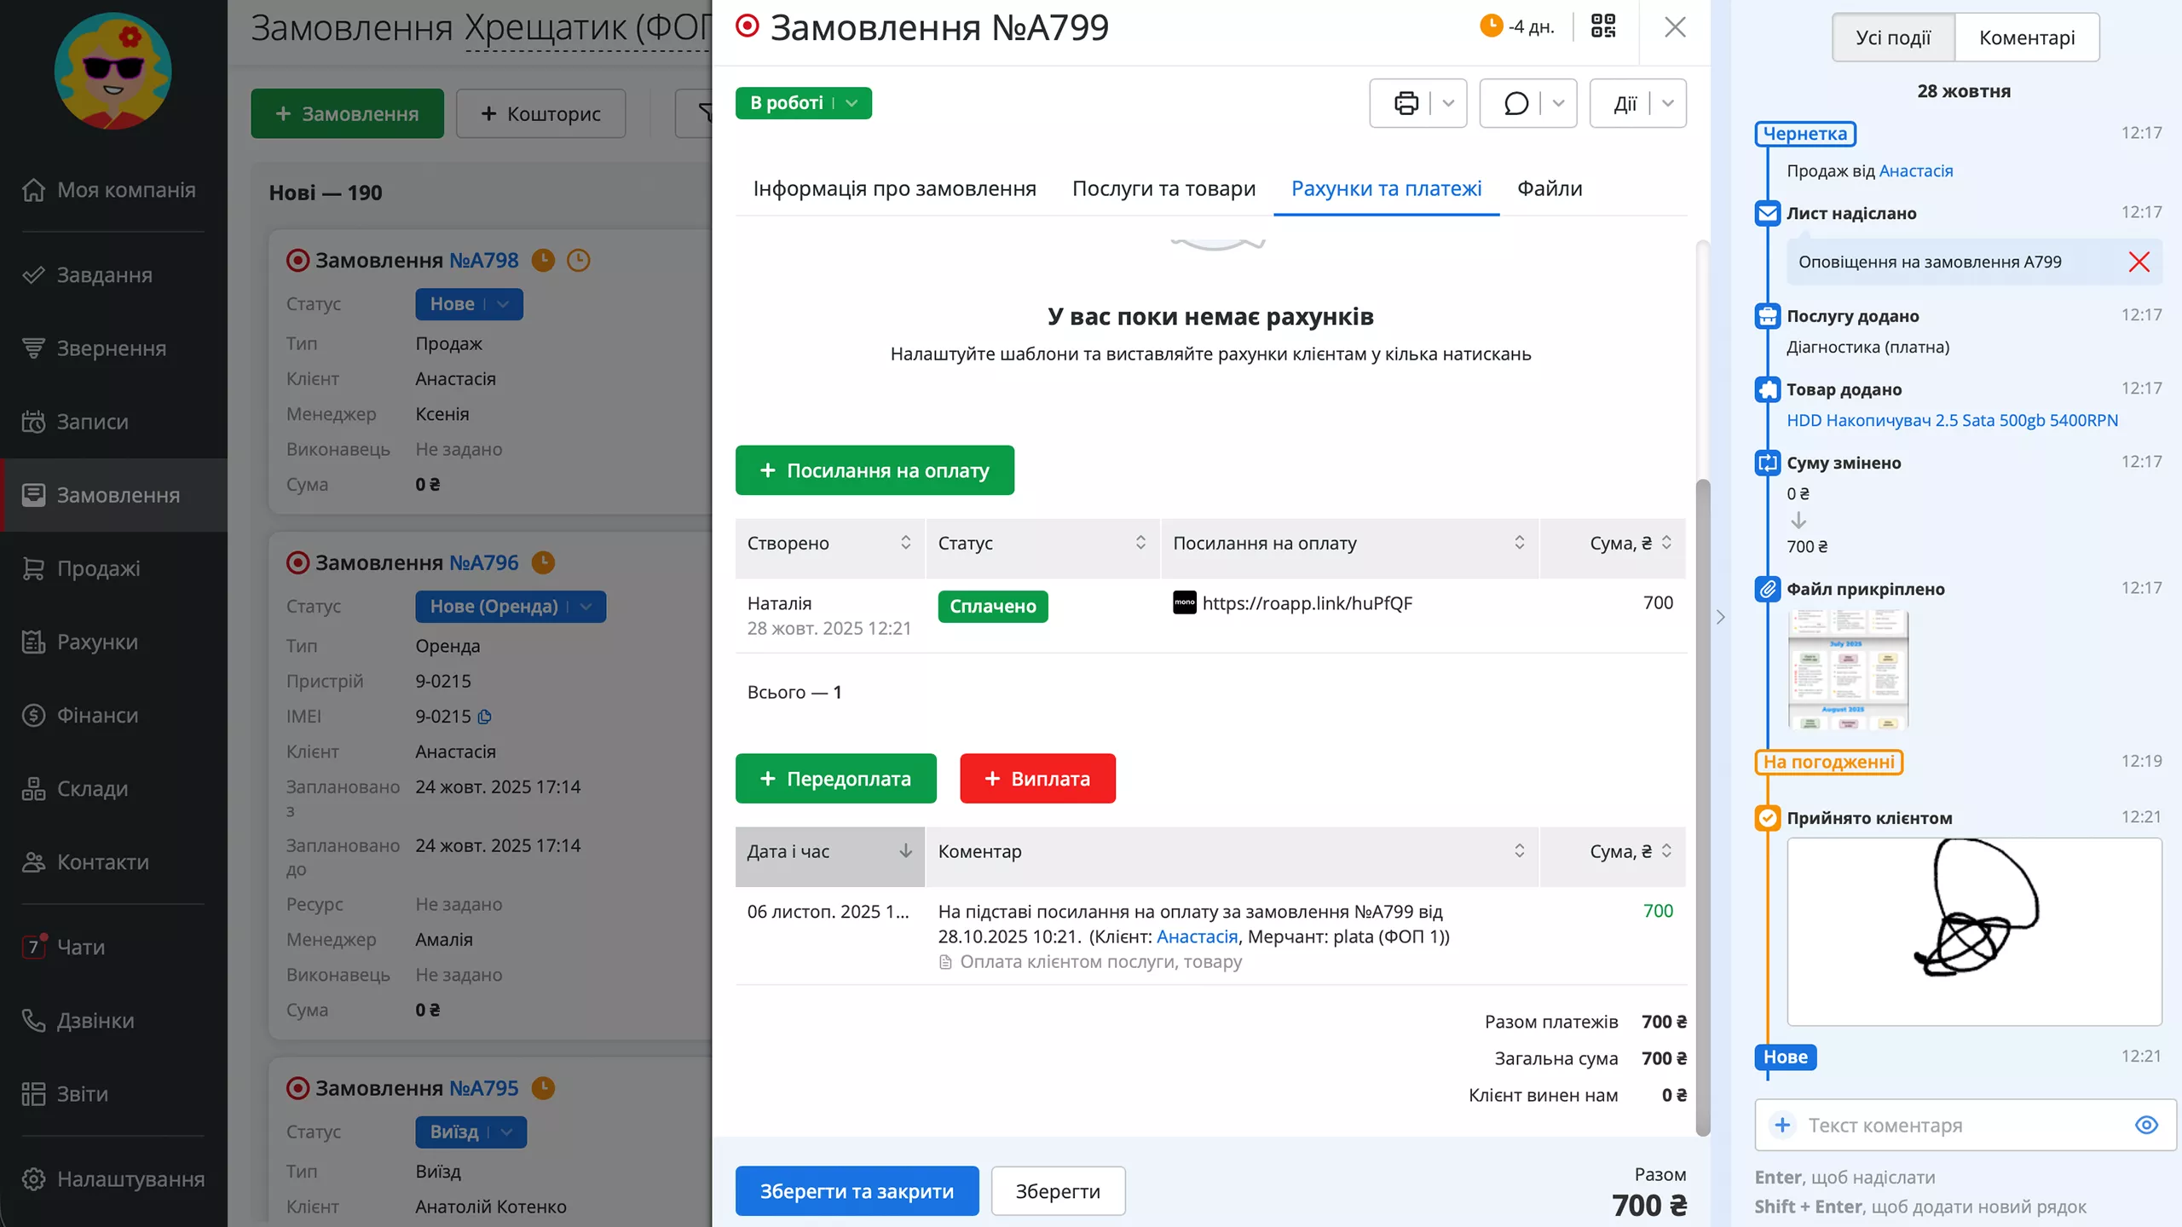The height and width of the screenshot is (1227, 2182).
Task: Click the white Зберегти button
Action: pyautogui.click(x=1058, y=1191)
